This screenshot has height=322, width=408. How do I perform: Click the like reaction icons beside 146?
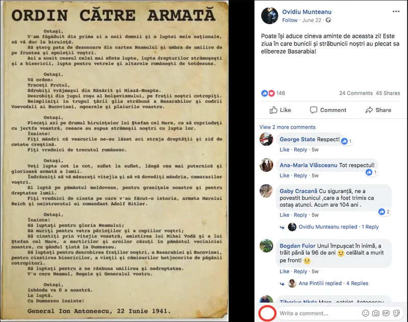(x=268, y=93)
